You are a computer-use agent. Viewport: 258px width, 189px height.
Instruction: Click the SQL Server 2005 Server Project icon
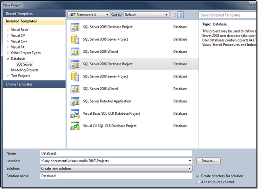(x=75, y=39)
